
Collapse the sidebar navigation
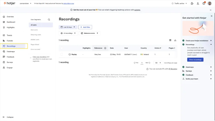[x=8, y=117]
